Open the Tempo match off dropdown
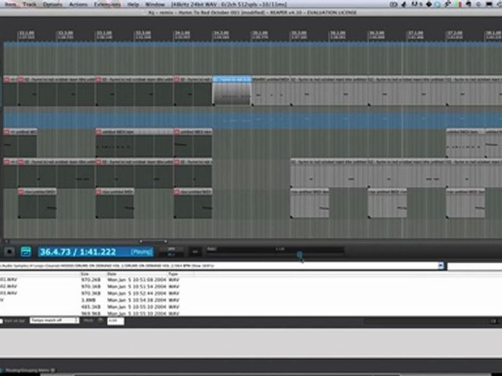 pyautogui.click(x=54, y=320)
